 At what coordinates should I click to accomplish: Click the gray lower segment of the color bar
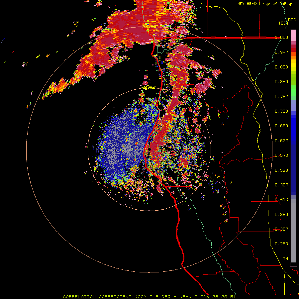click(293, 231)
